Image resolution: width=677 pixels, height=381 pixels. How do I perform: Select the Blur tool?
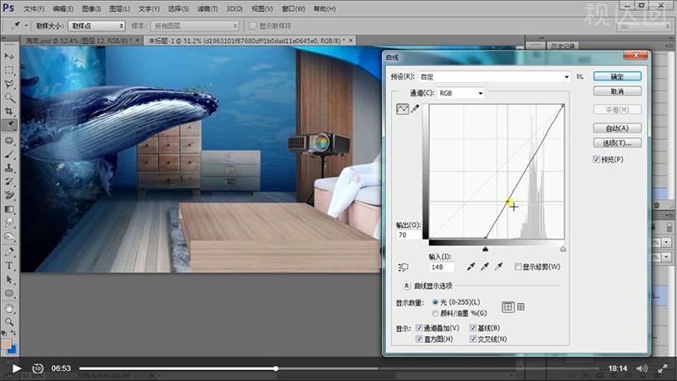tap(9, 223)
